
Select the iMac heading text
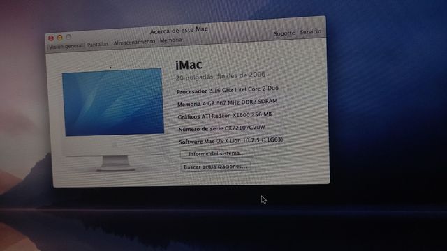tap(189, 65)
